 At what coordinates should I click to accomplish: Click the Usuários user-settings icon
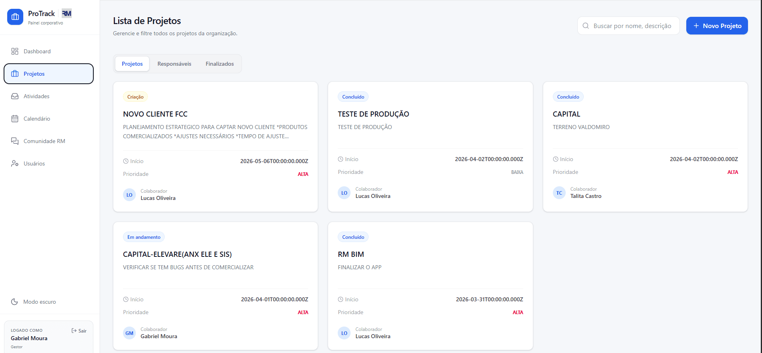pos(15,163)
